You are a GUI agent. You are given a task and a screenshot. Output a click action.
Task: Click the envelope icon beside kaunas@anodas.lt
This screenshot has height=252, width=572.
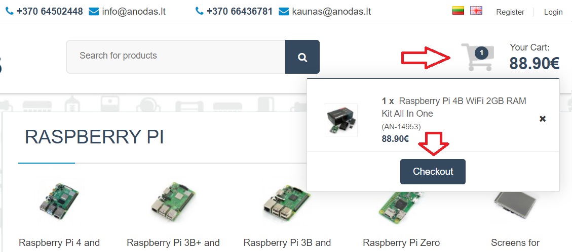pos(284,12)
